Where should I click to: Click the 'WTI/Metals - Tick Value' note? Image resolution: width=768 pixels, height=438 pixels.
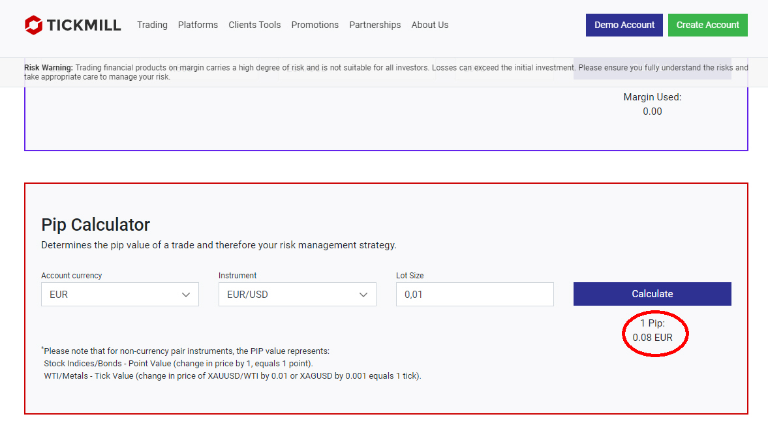[x=233, y=376]
